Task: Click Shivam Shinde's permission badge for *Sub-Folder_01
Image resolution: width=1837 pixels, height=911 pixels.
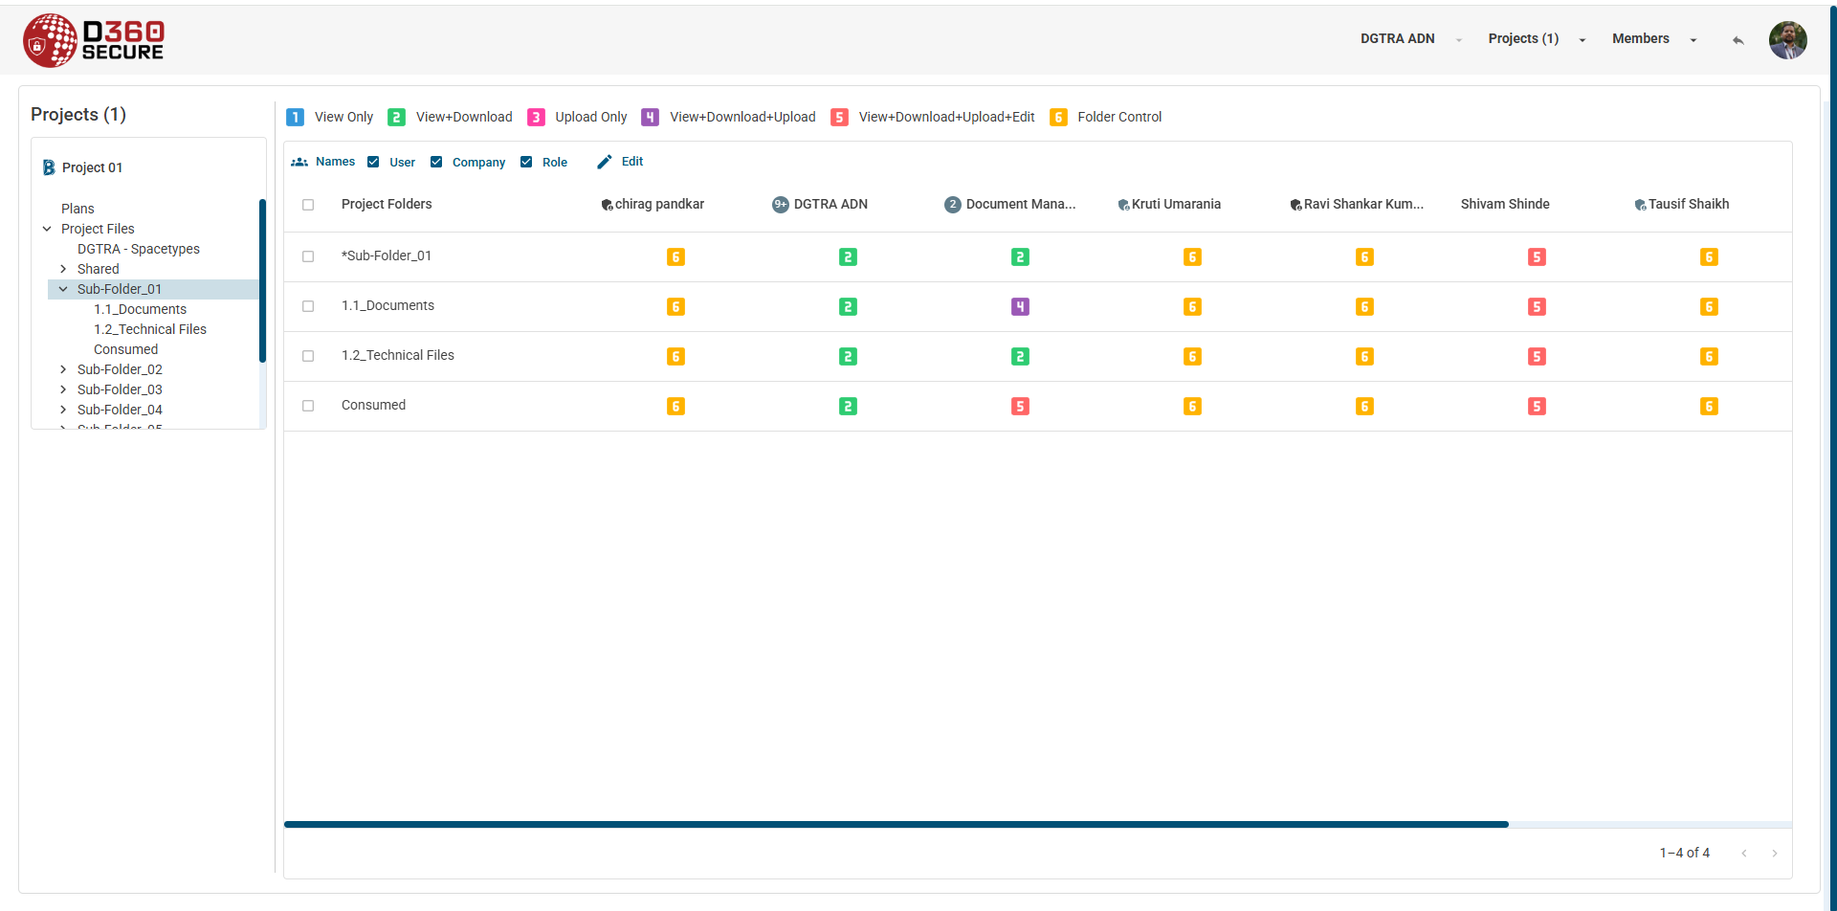Action: [1537, 257]
